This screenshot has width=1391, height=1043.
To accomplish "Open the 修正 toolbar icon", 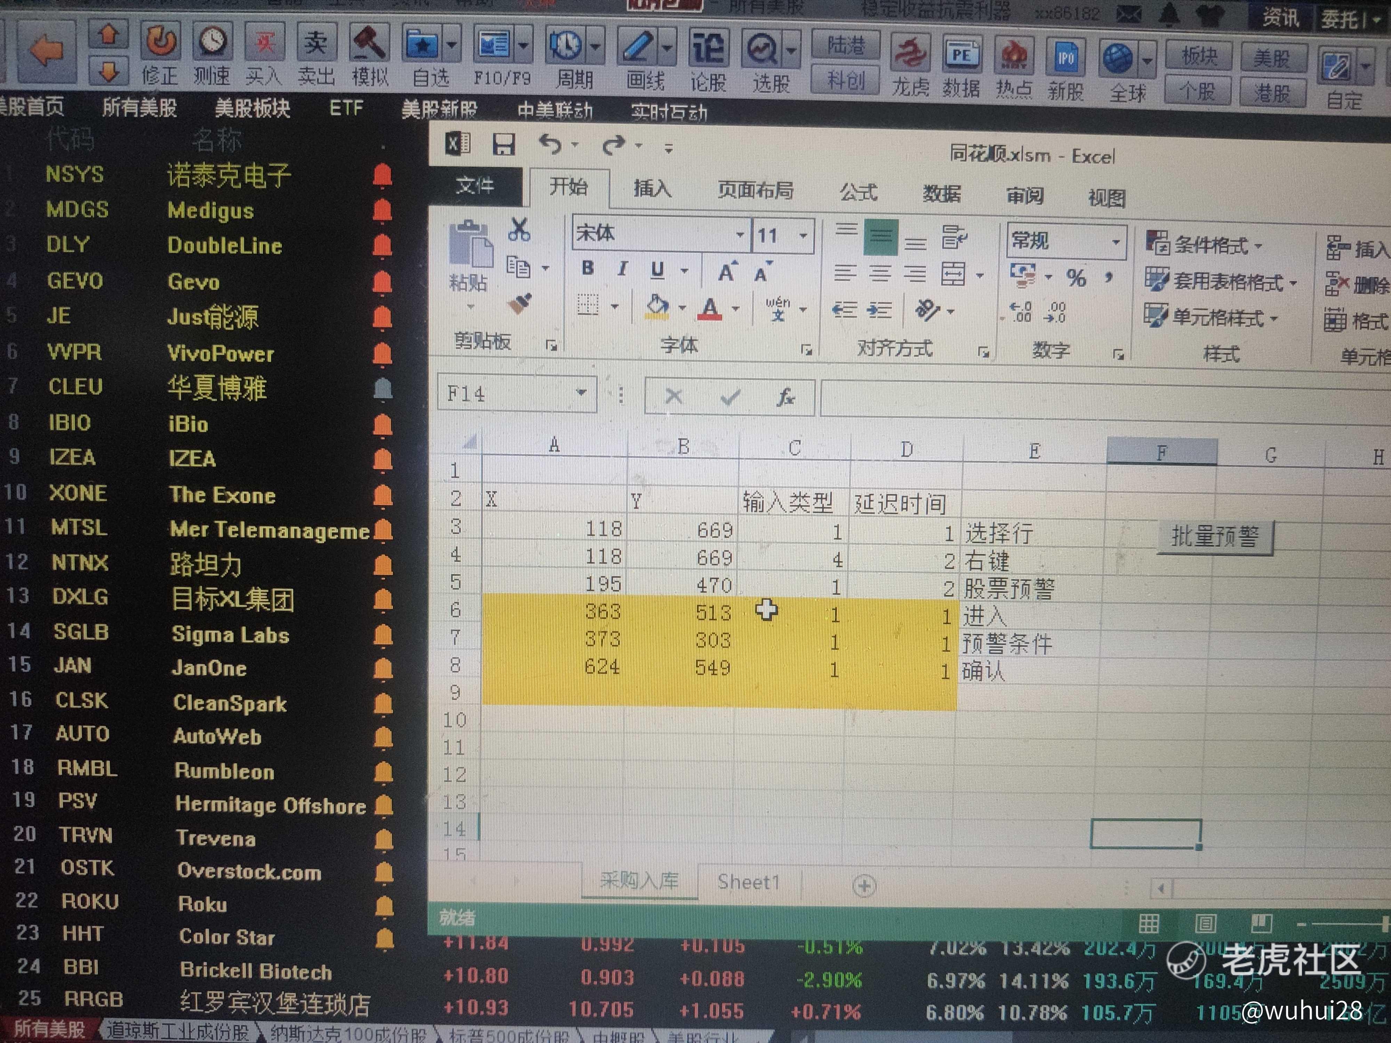I will click(160, 42).
